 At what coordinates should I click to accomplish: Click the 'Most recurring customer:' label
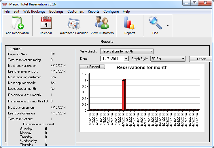coord(25,77)
